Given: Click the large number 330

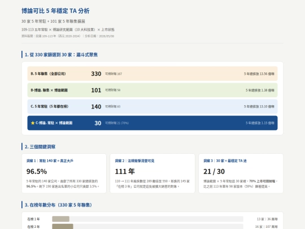Looking at the screenshot, I should (x=96, y=74).
